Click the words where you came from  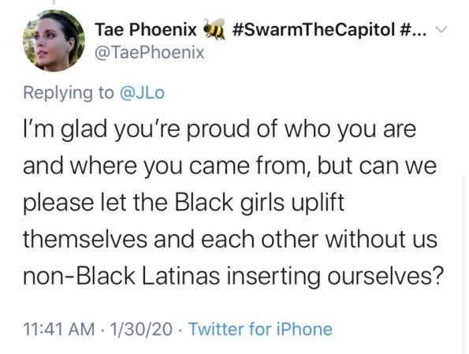point(190,166)
